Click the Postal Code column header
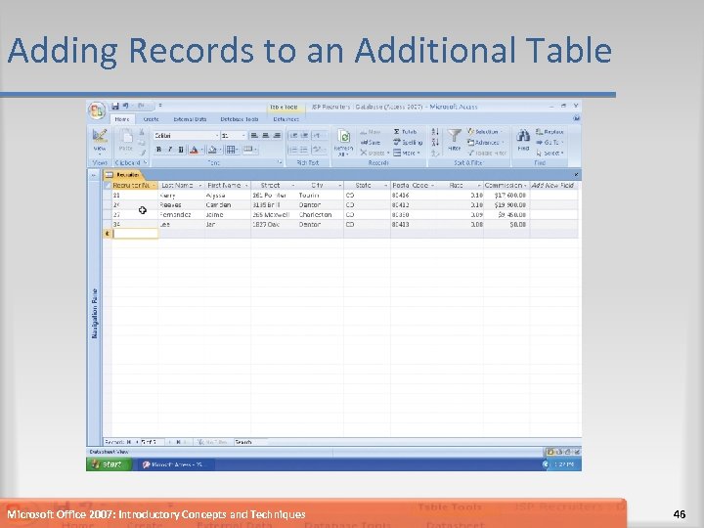This screenshot has height=528, width=704. (413, 186)
